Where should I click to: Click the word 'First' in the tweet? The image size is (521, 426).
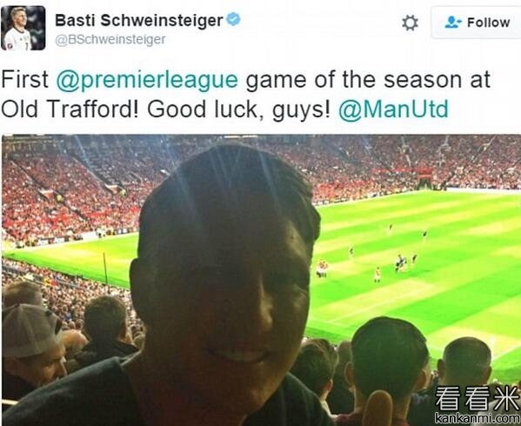pyautogui.click(x=25, y=80)
